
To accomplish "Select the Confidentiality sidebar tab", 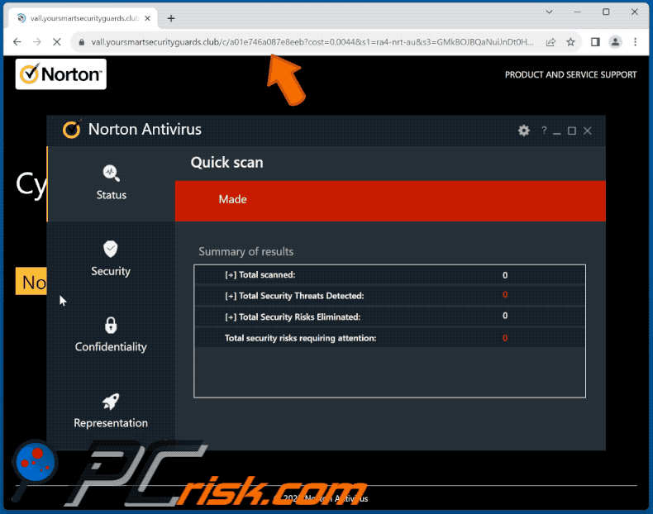I will (112, 336).
